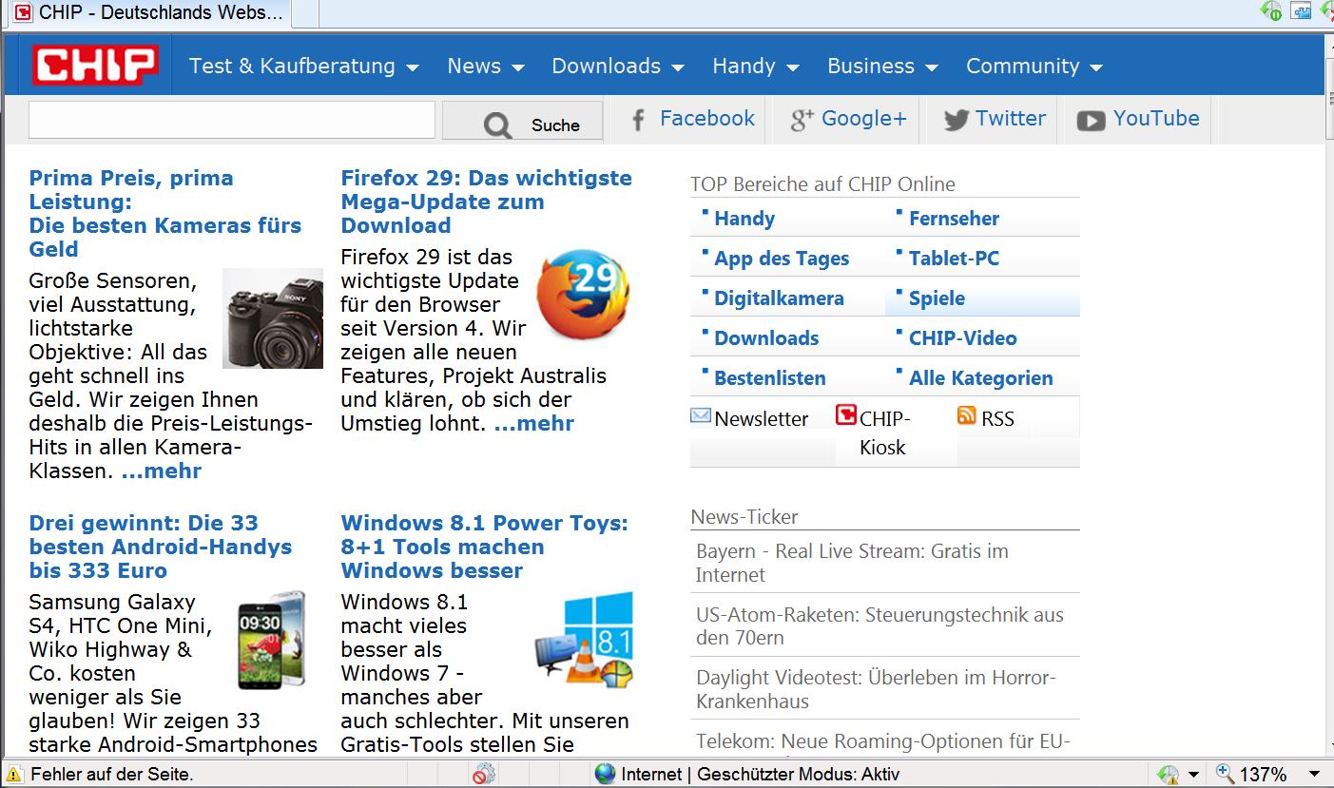
Task: Open the Alle Kategorien link
Action: pos(981,378)
